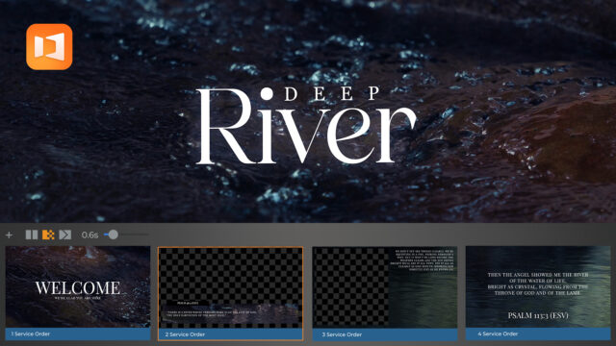Screen dimensions: 616x346
Task: Select the third slide with half-transparent background
Action: (385, 287)
